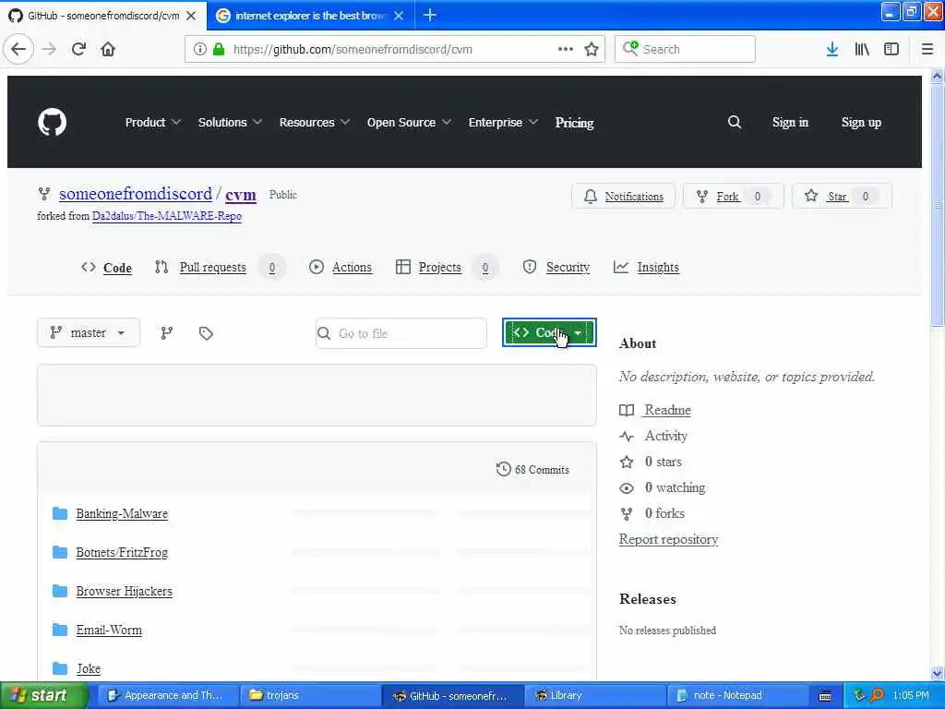
Task: Toggle the sidebar view icon
Action: tap(891, 49)
